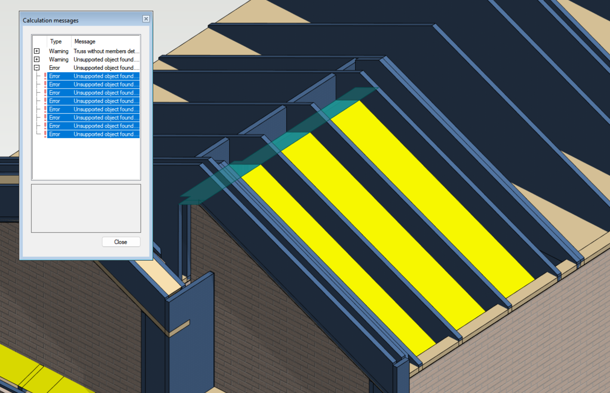Click the error icon next to the fifth row
Screen dimensions: 610x393
45,109
